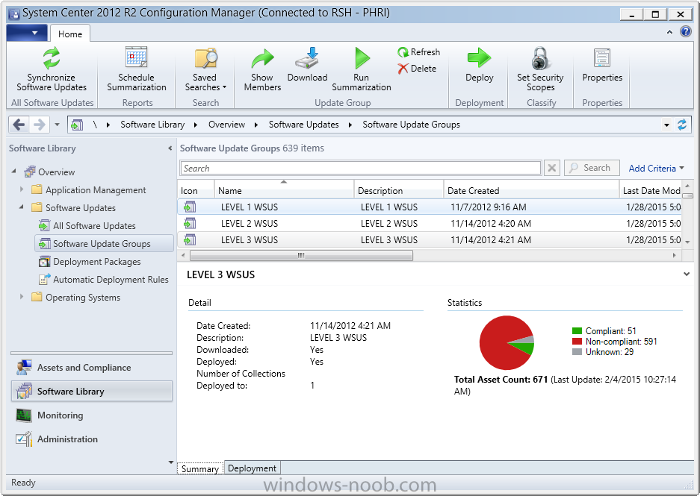
Task: Expand the Operating Systems node
Action: pos(22,297)
